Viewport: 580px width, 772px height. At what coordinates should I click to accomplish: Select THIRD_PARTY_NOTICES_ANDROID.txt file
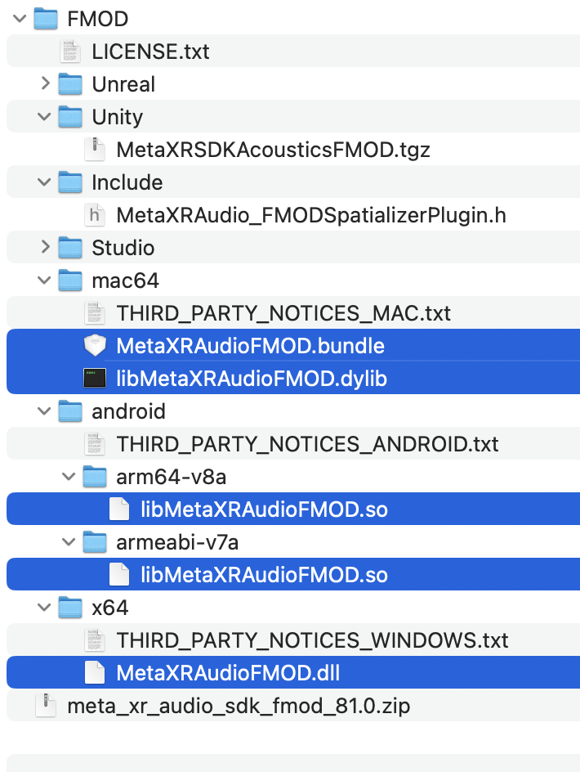[x=307, y=444]
